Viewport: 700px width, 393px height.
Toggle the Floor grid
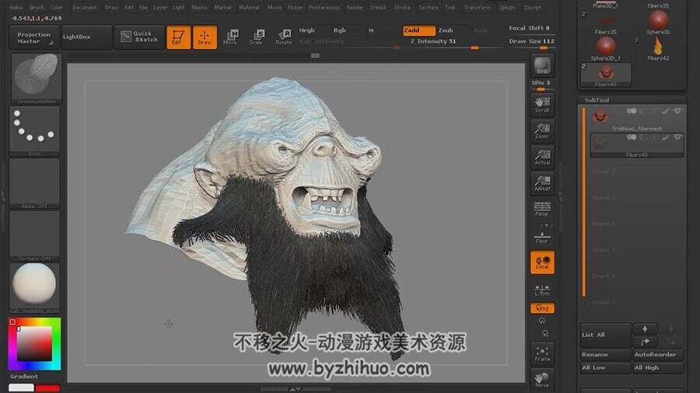click(x=542, y=238)
